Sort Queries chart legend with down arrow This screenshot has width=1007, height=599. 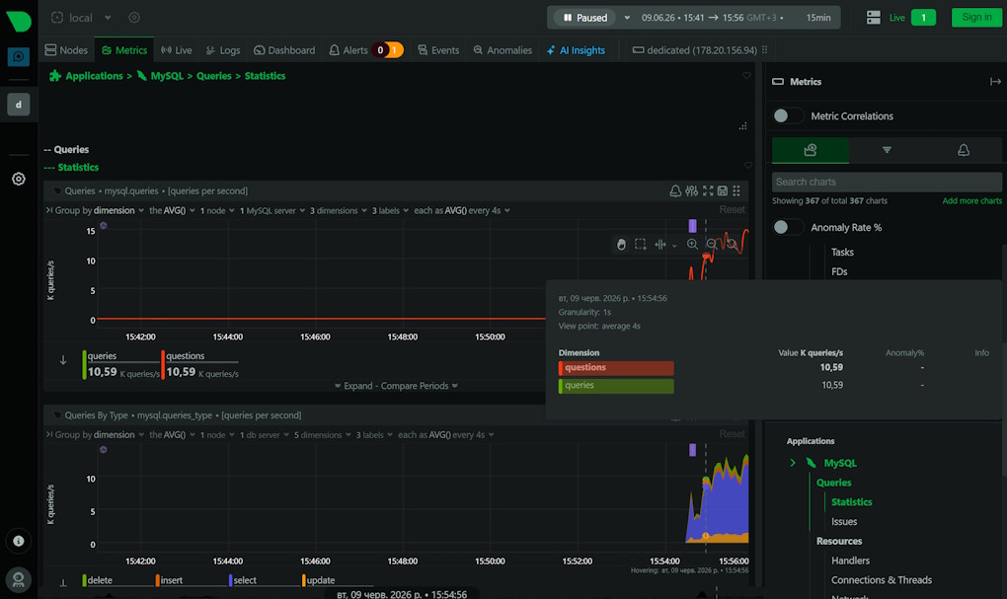pos(63,360)
